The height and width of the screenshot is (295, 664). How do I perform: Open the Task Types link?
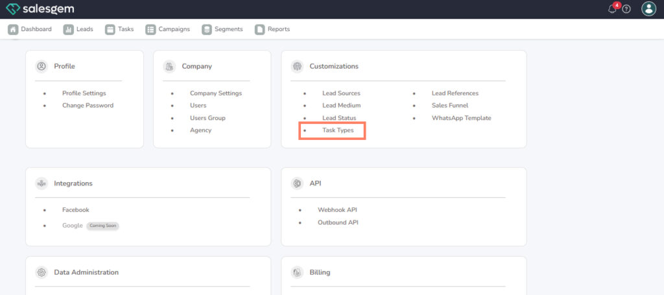338,130
